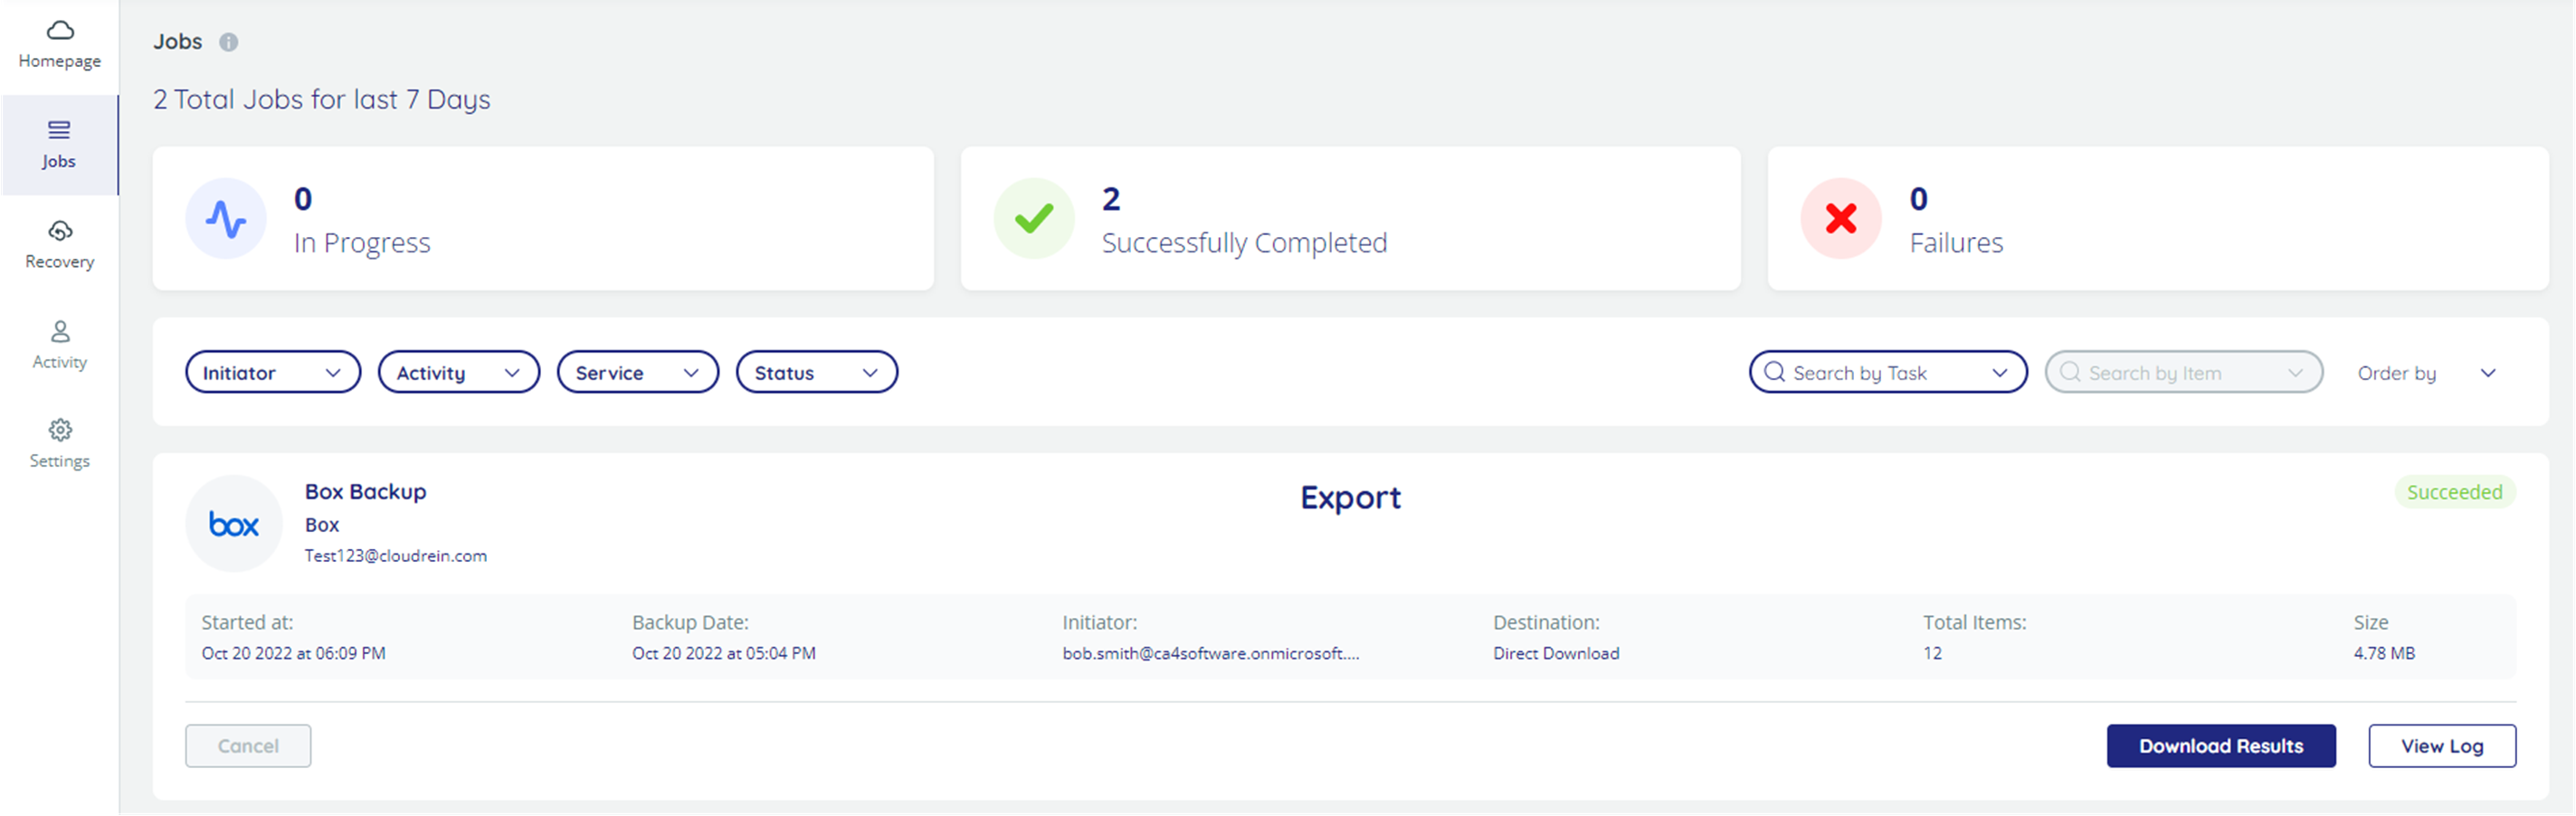Open the Homepage cloud icon in sidebar
Screen dimensions: 2576x816
(x=60, y=30)
